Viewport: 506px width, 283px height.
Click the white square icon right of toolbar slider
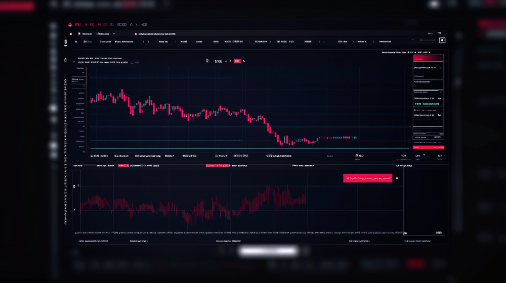(442, 40)
